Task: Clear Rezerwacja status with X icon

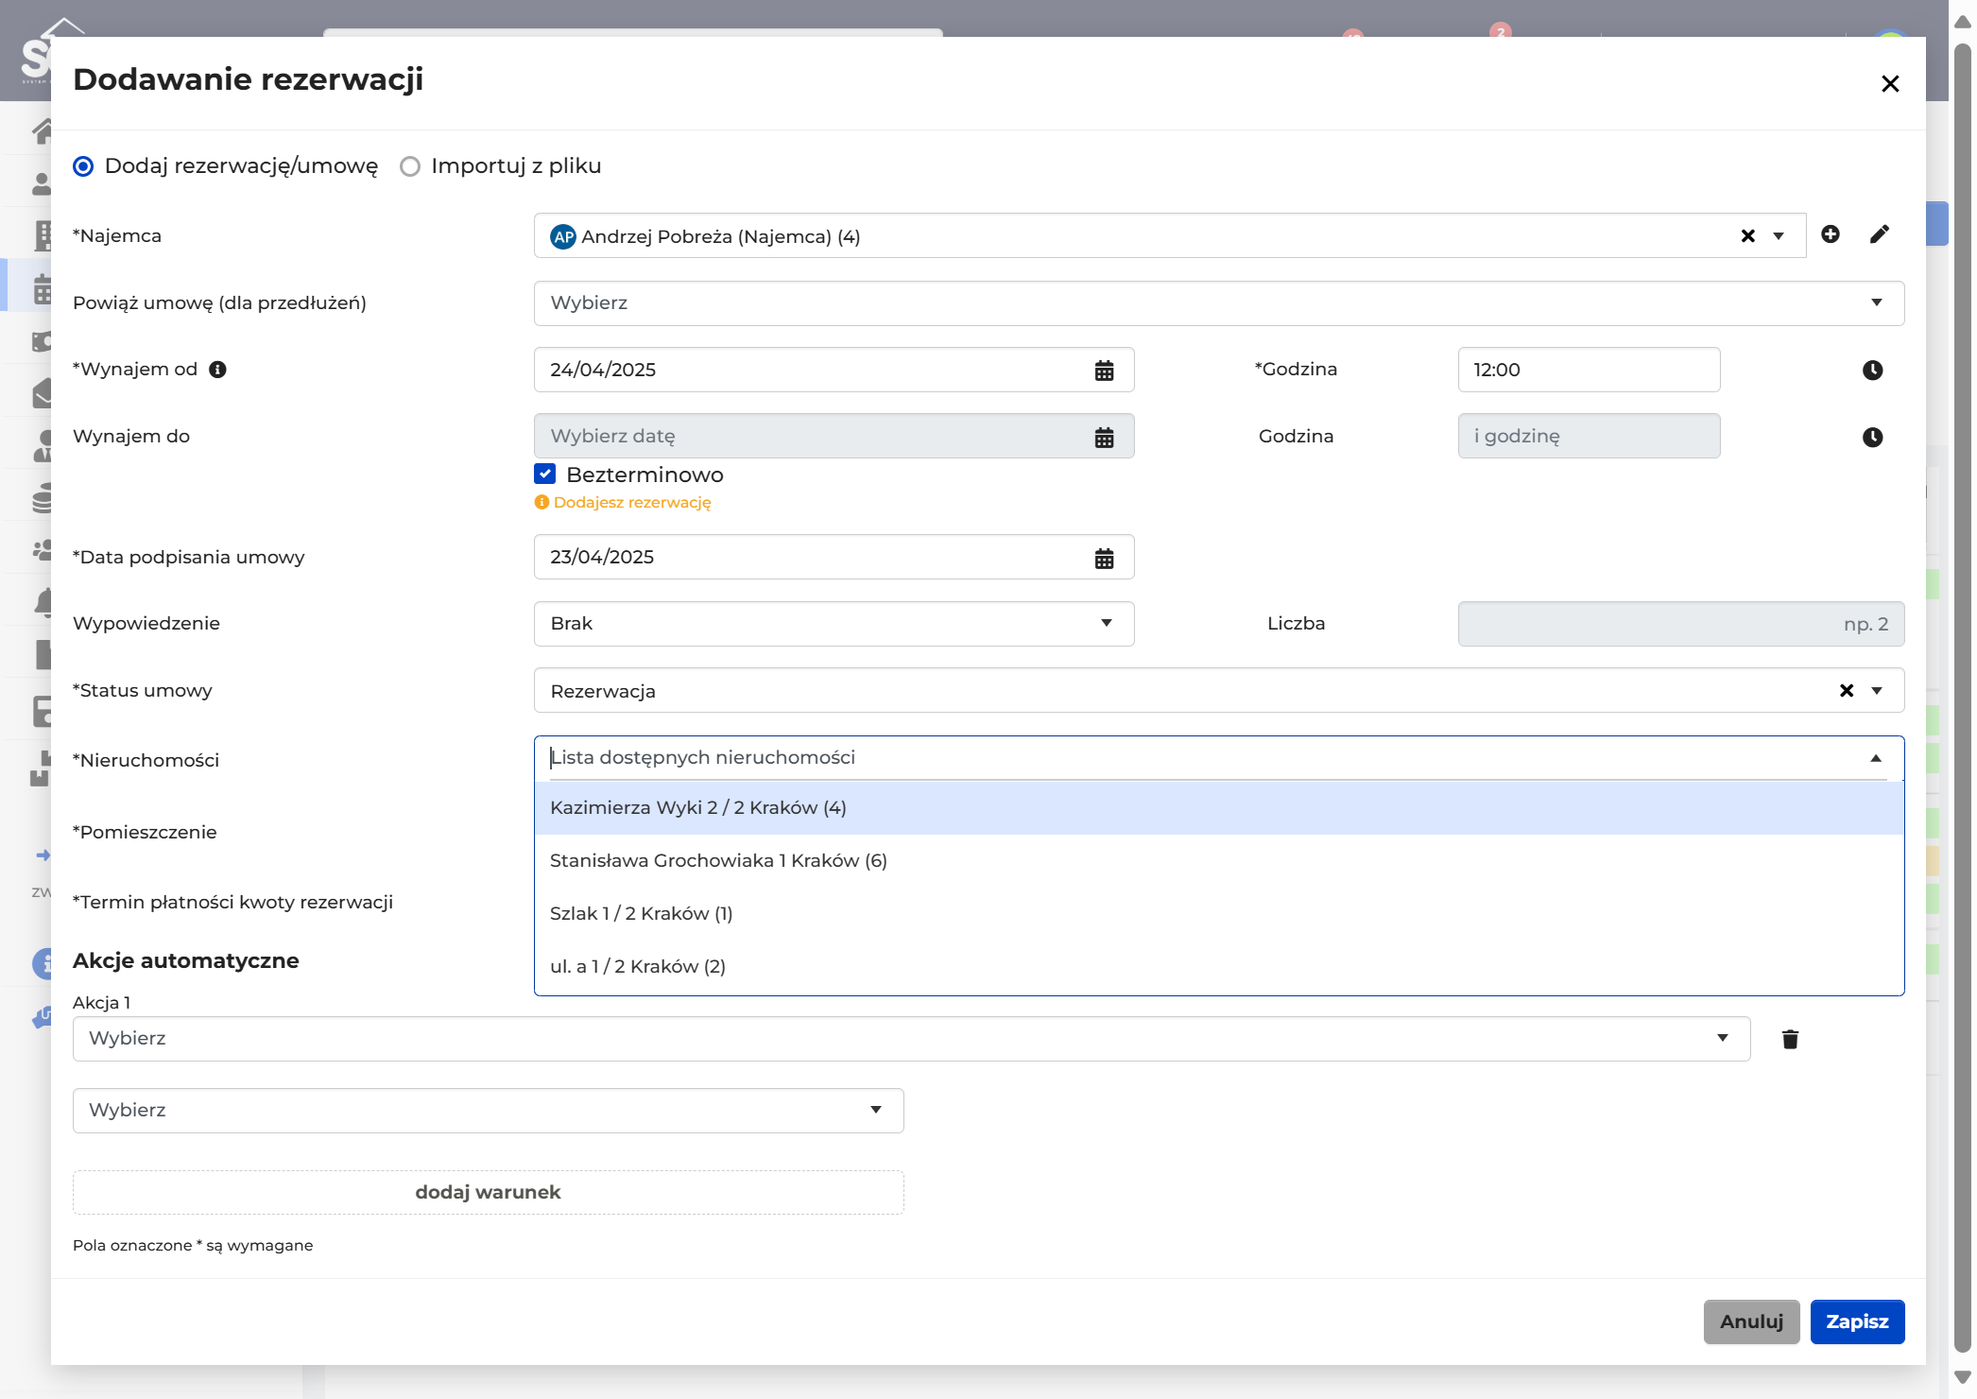Action: 1847,691
